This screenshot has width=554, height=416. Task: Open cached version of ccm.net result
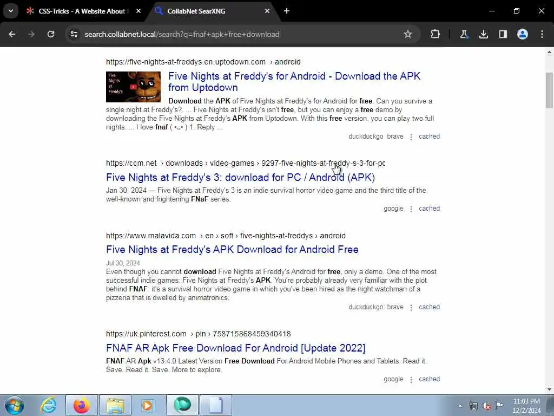(x=429, y=209)
